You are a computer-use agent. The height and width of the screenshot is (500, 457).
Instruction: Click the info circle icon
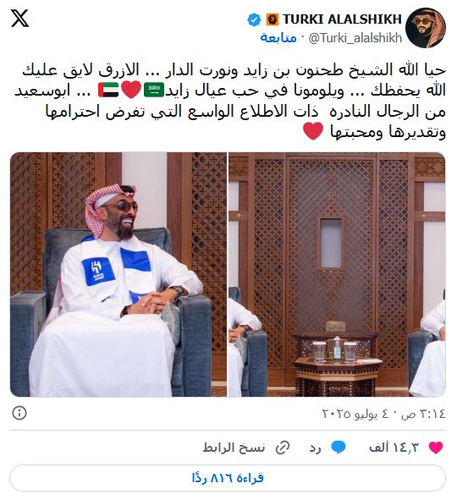[x=19, y=413]
